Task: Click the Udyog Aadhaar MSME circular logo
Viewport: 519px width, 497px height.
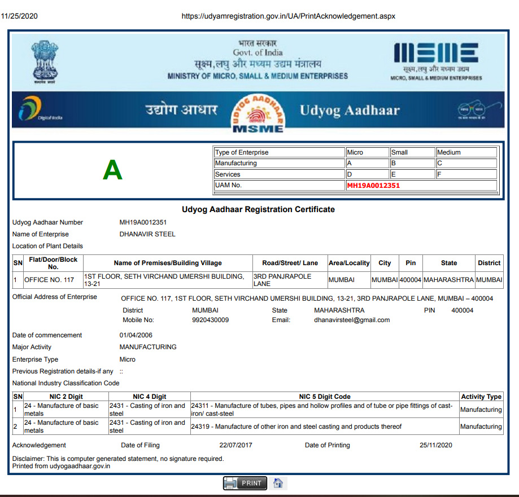Action: tap(258, 112)
